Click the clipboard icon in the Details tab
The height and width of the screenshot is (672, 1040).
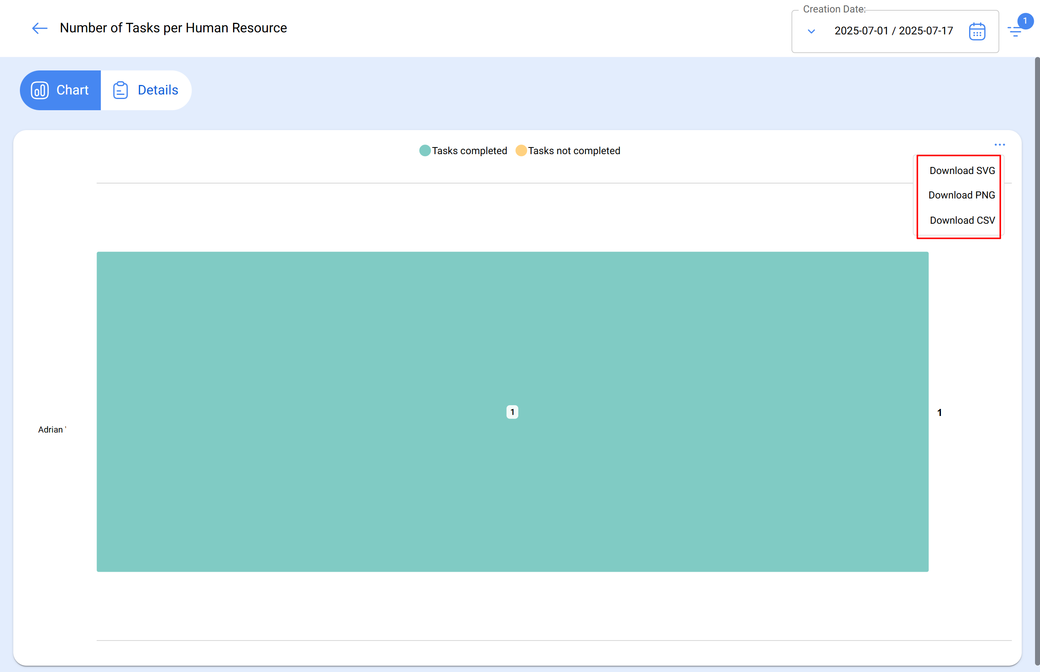(120, 90)
